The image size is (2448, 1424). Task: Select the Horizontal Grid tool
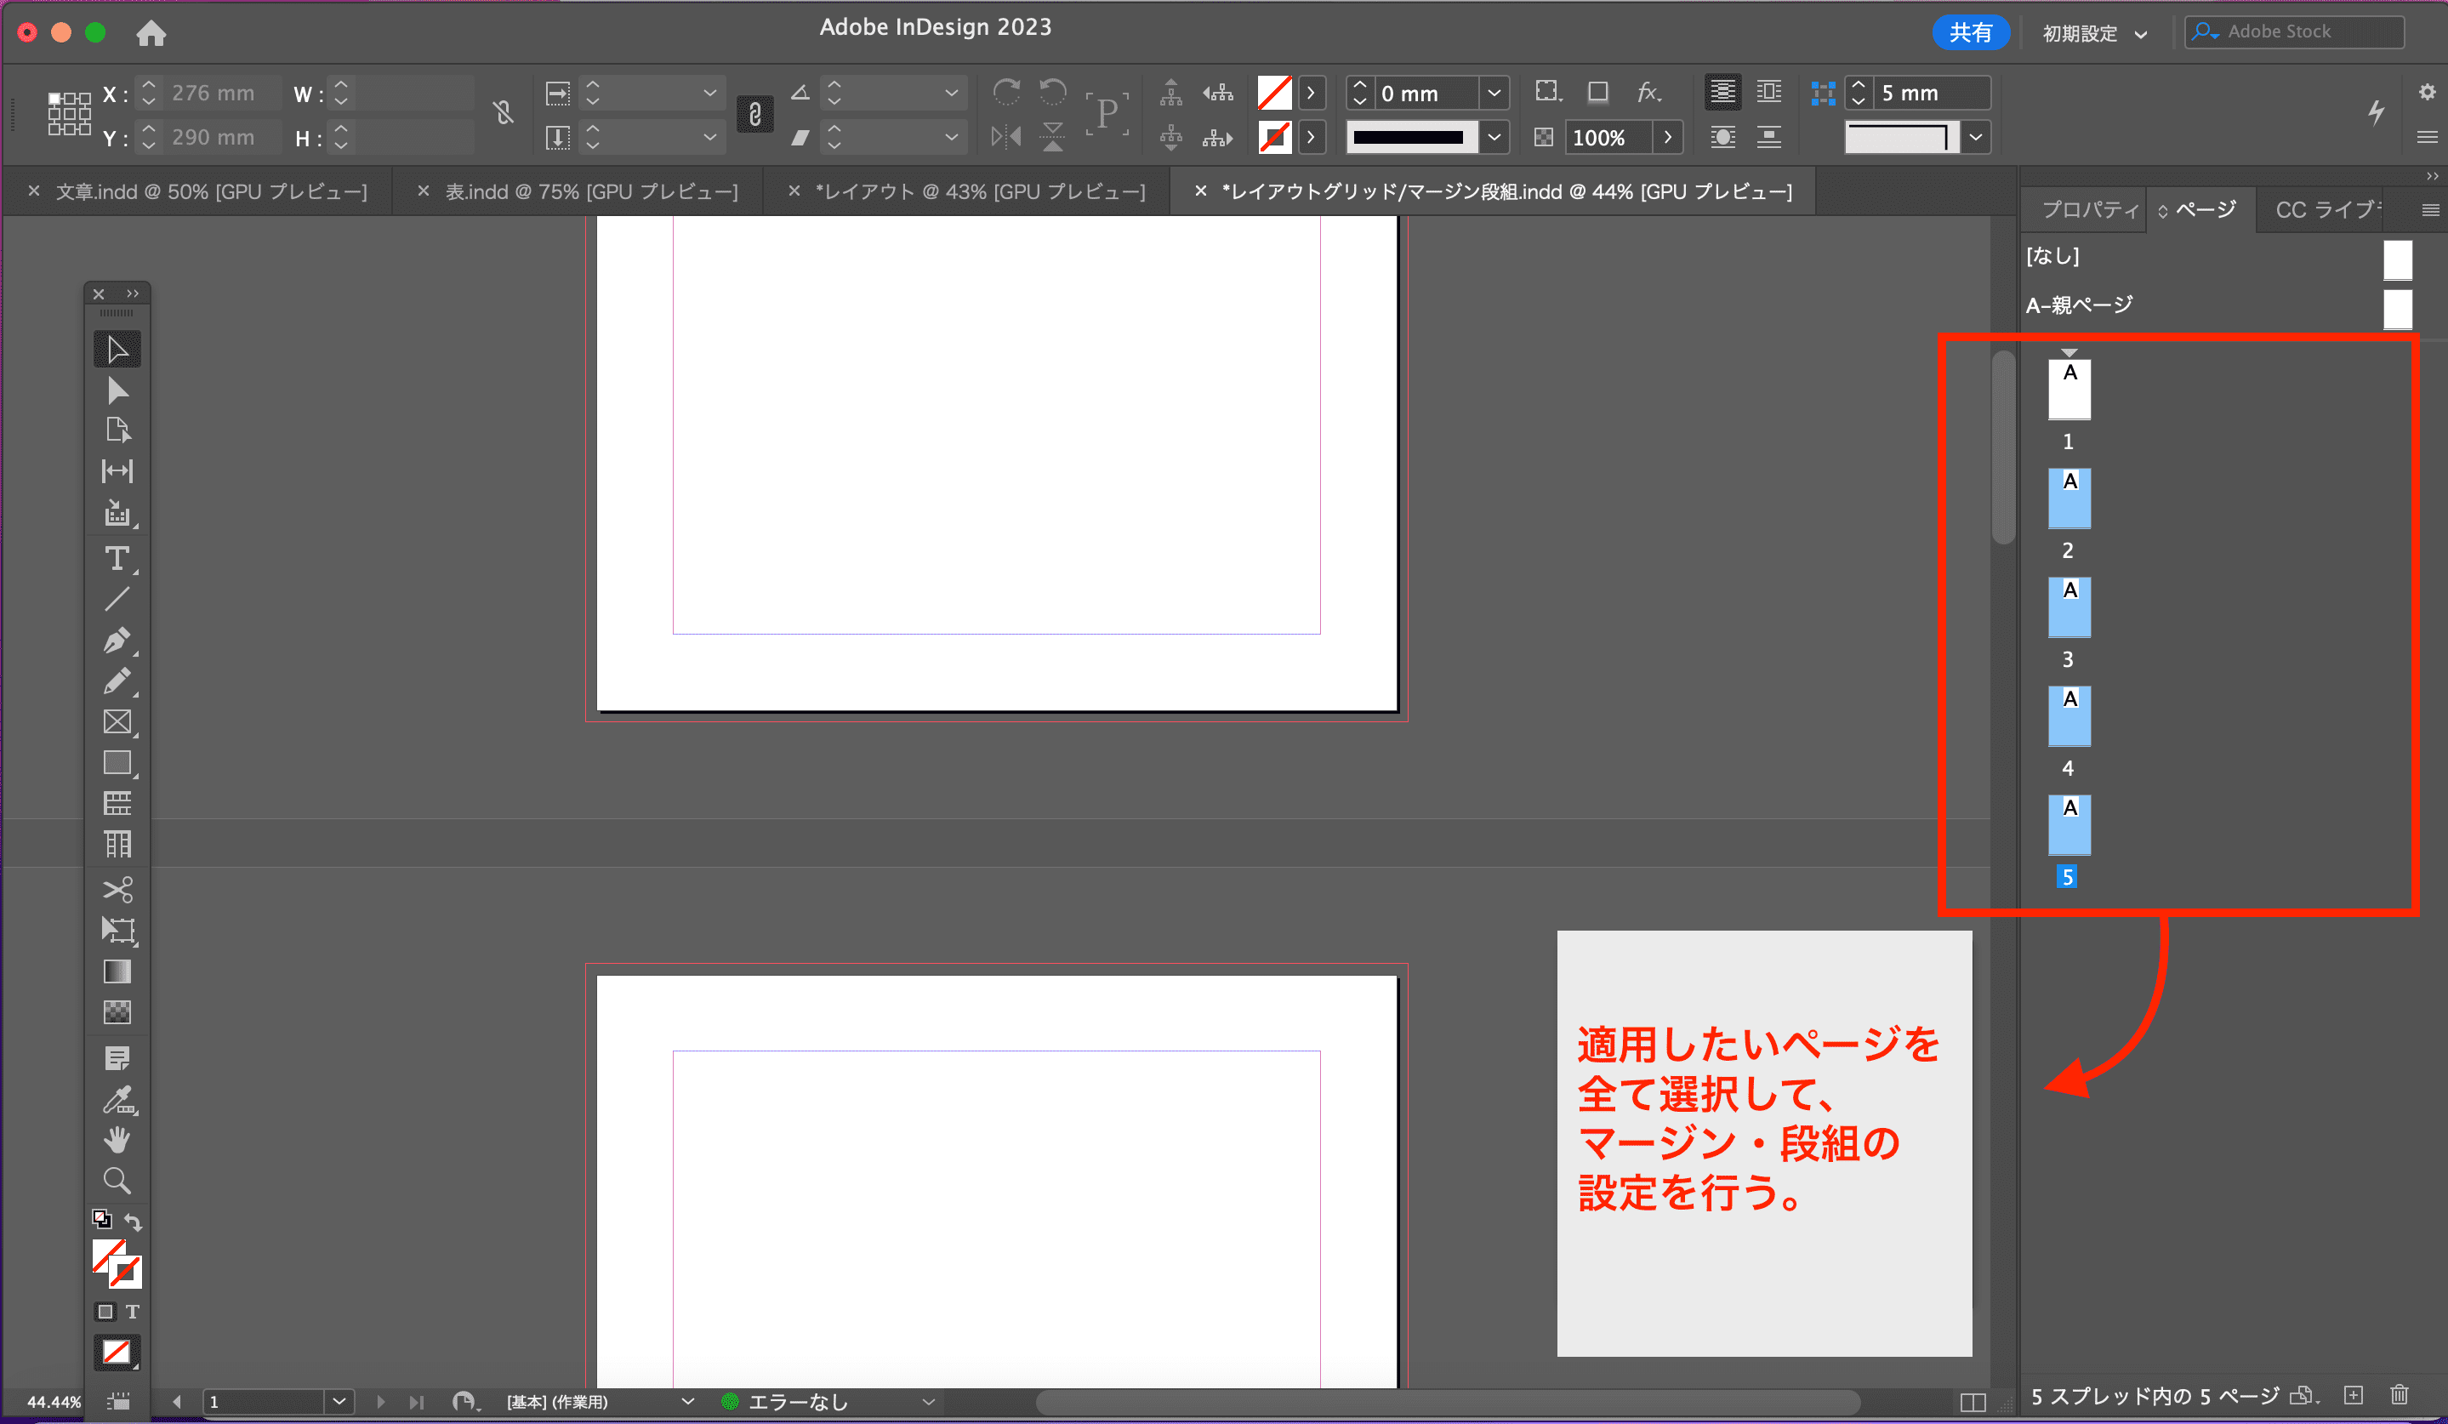click(x=117, y=803)
